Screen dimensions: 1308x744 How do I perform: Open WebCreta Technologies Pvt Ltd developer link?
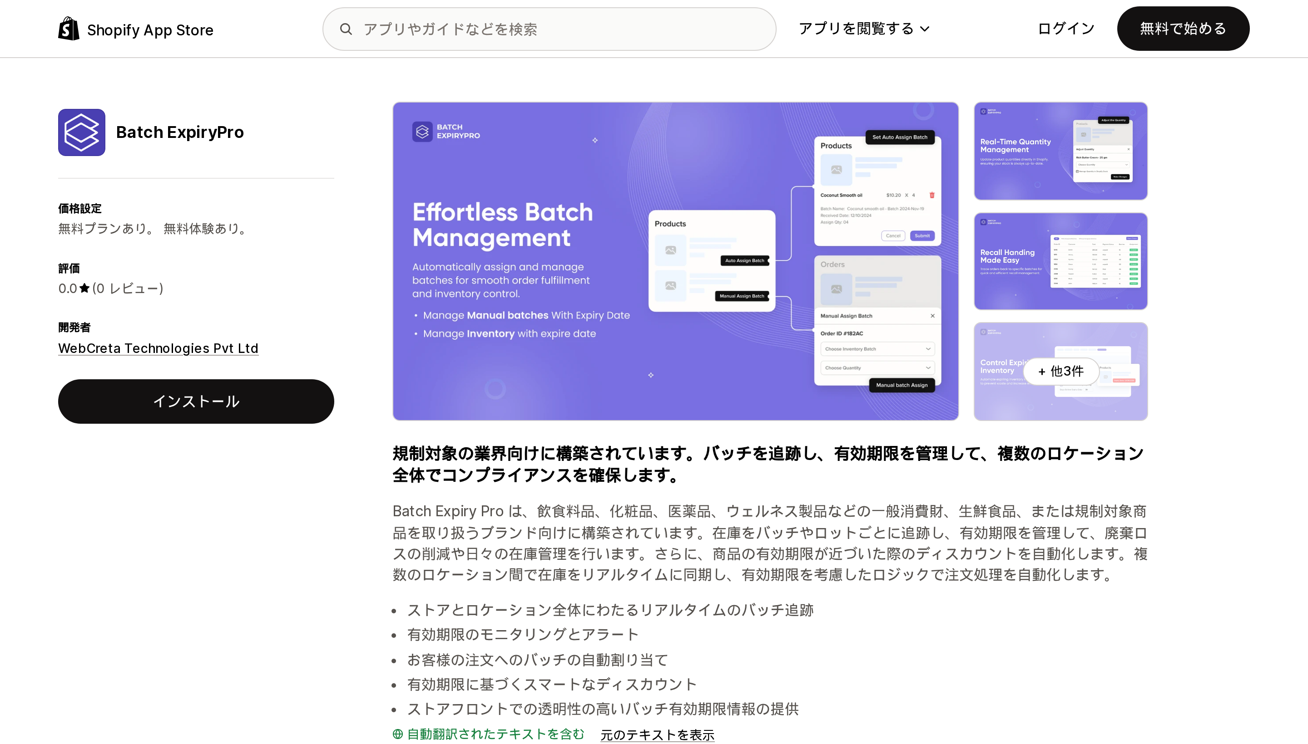(x=158, y=348)
